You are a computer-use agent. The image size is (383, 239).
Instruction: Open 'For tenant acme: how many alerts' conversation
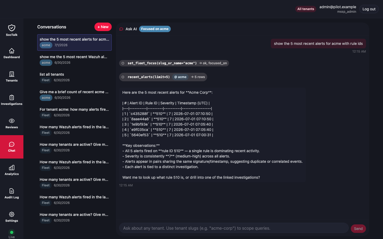pyautogui.click(x=74, y=113)
